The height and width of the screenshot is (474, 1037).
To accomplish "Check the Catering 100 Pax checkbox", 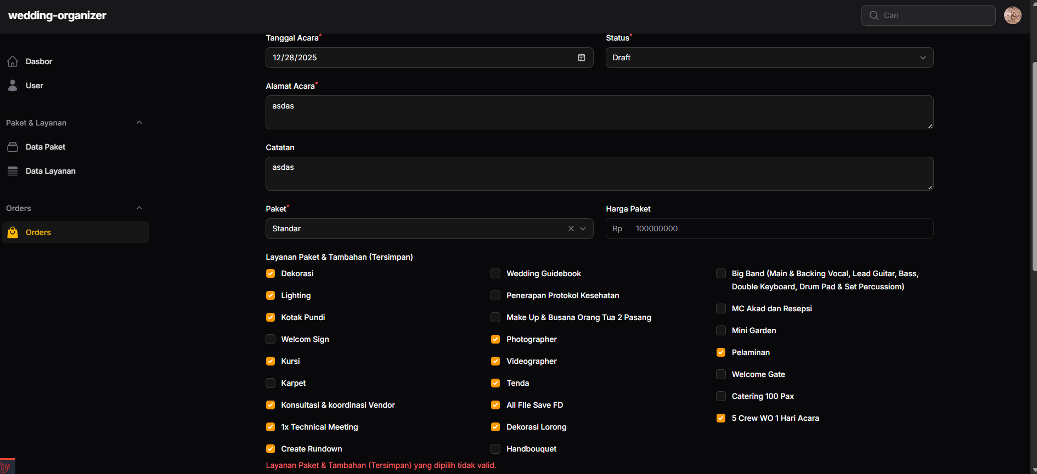I will [721, 396].
